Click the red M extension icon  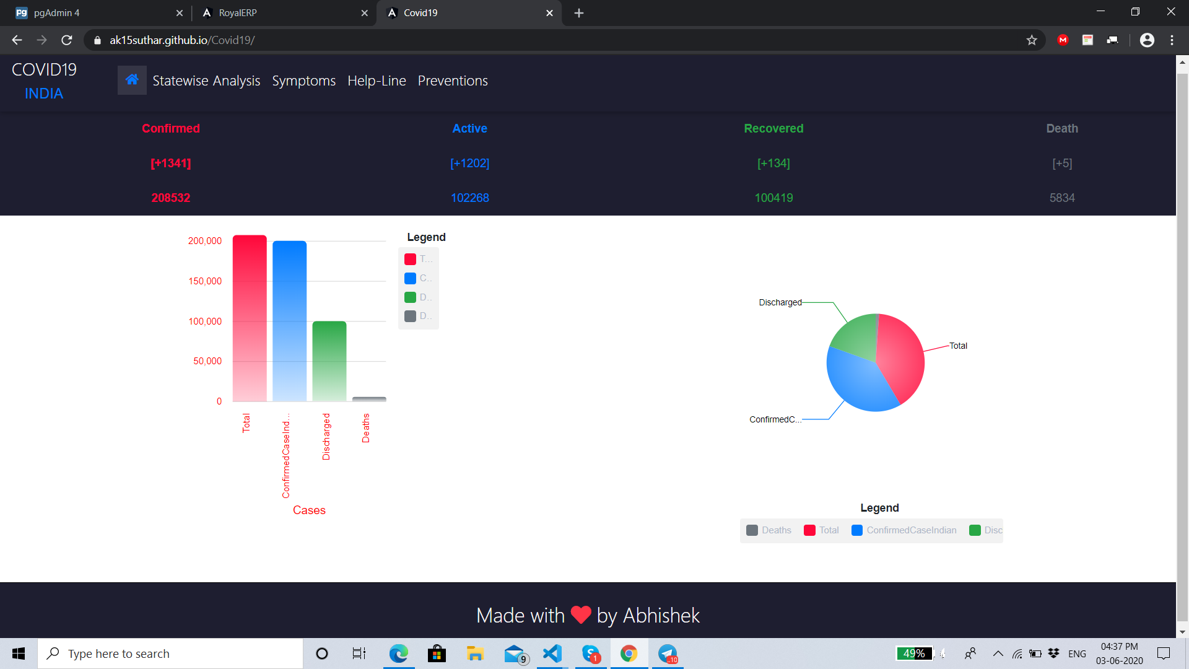1063,40
